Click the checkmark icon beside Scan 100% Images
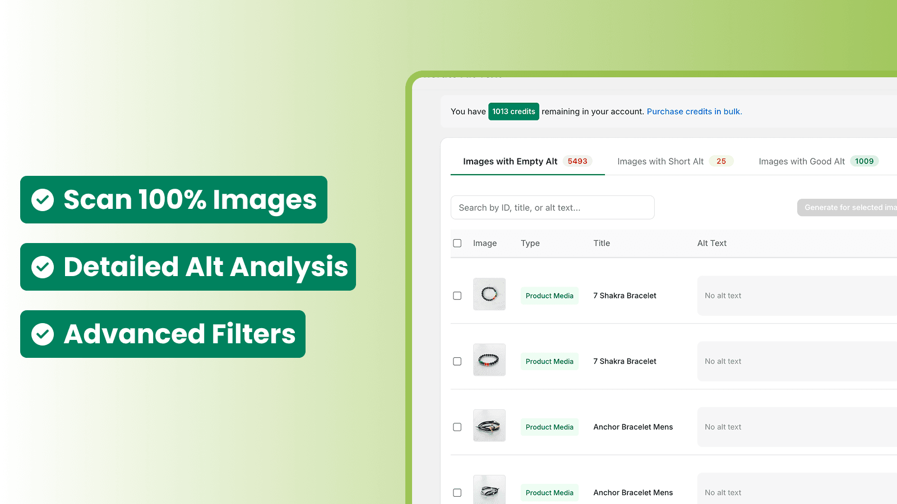The height and width of the screenshot is (504, 897). click(43, 200)
